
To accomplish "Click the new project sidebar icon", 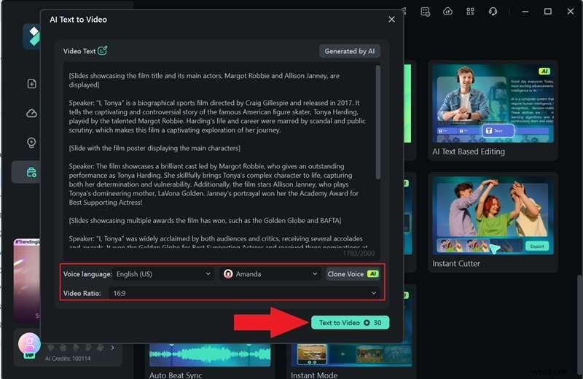I will pyautogui.click(x=32, y=84).
